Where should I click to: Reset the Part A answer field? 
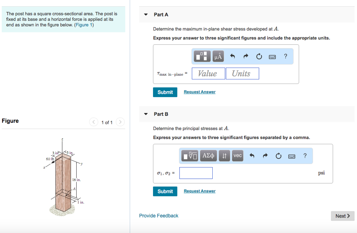point(259,56)
